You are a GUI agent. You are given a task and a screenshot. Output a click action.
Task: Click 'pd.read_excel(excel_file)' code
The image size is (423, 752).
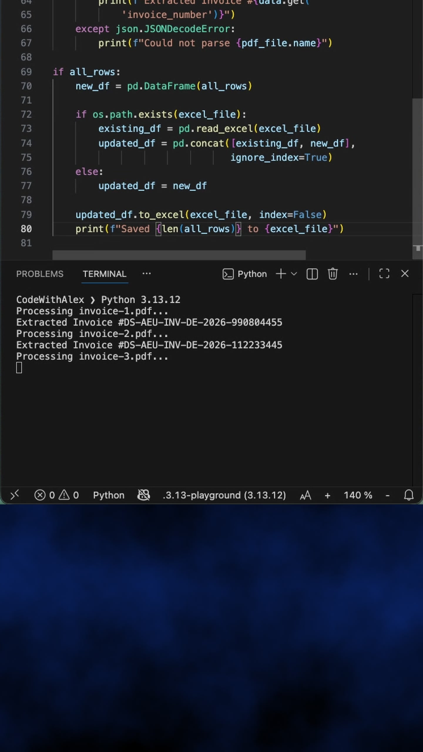click(x=250, y=129)
